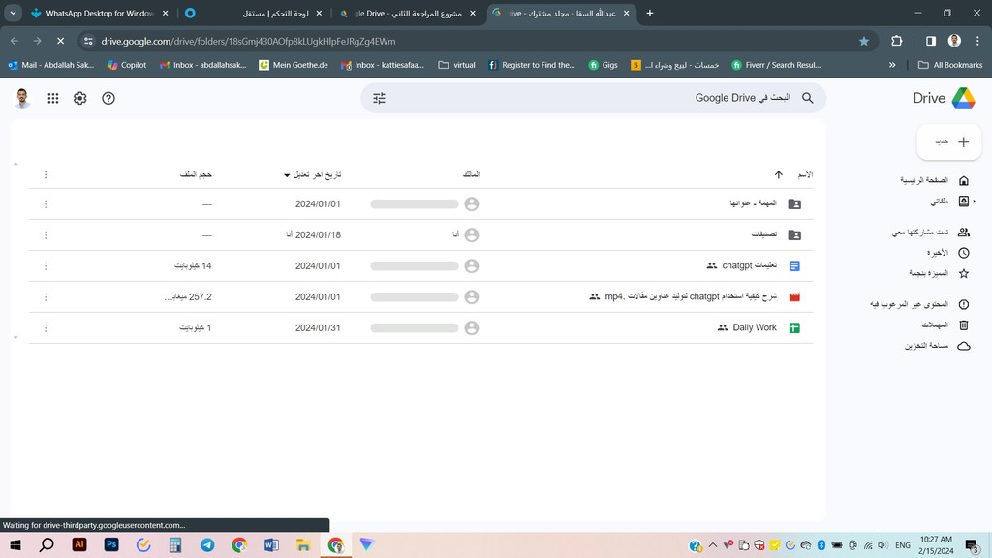
Task: Click the owner column header
Action: click(472, 174)
